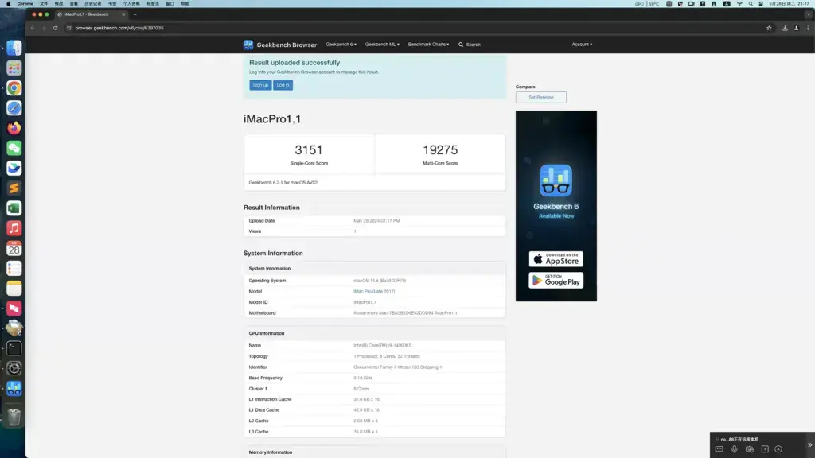This screenshot has height=458, width=815.
Task: Open the 历史记录 menu in menu bar
Action: pyautogui.click(x=92, y=4)
